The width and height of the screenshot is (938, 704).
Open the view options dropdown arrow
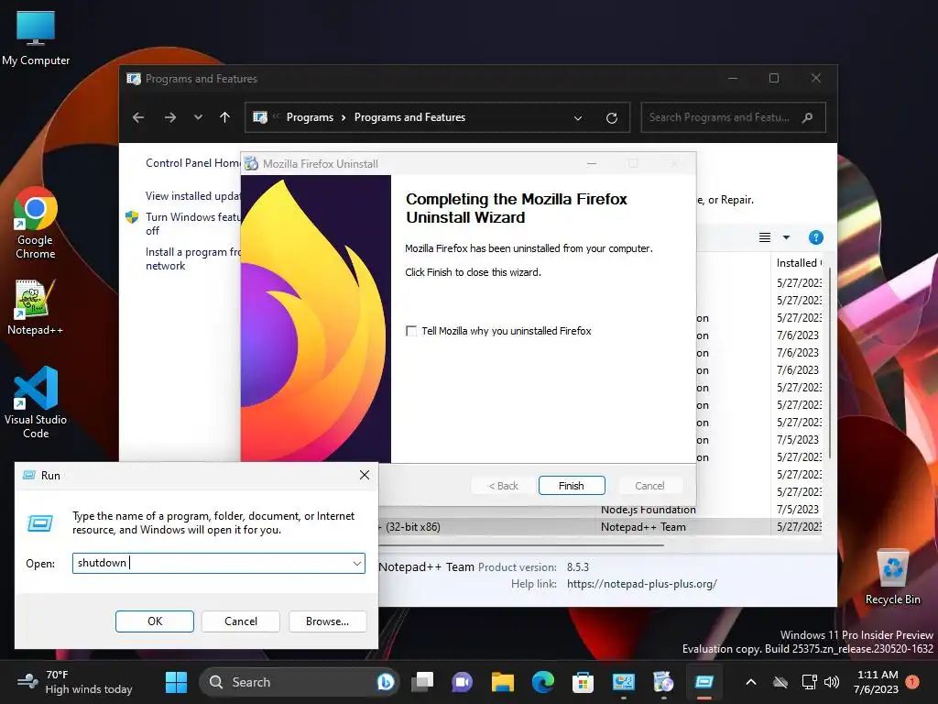(x=786, y=237)
